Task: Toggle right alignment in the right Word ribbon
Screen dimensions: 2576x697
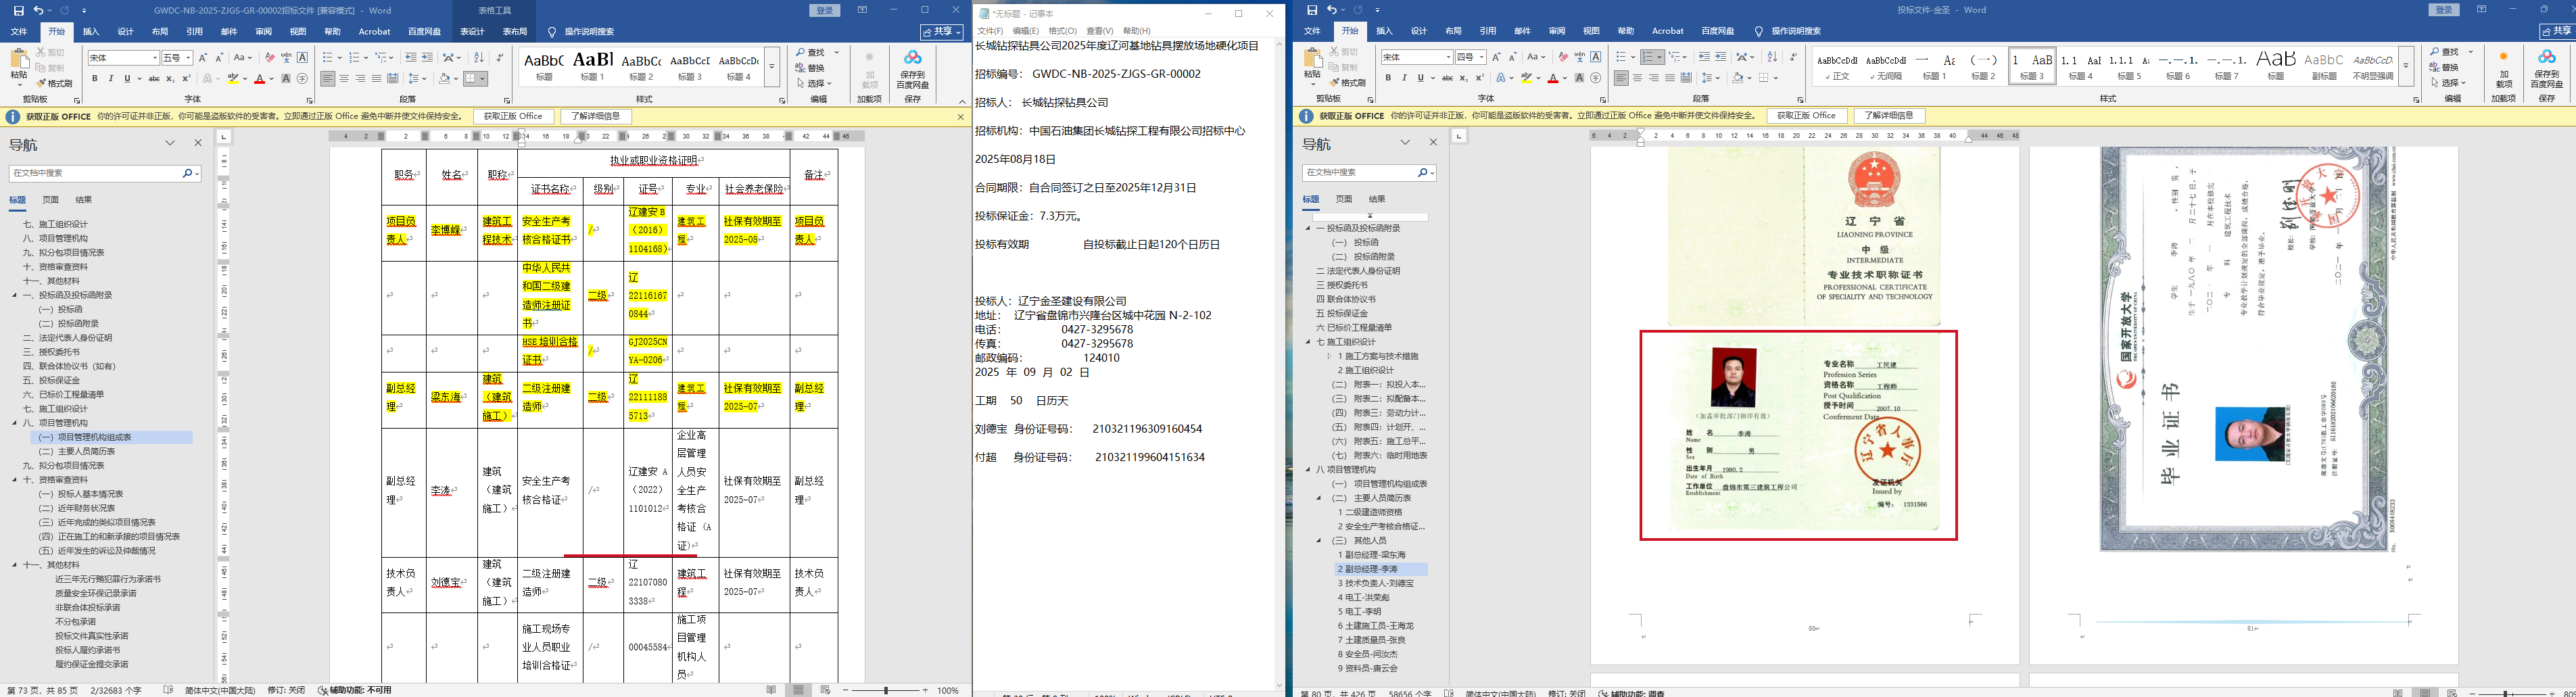Action: 1653,78
